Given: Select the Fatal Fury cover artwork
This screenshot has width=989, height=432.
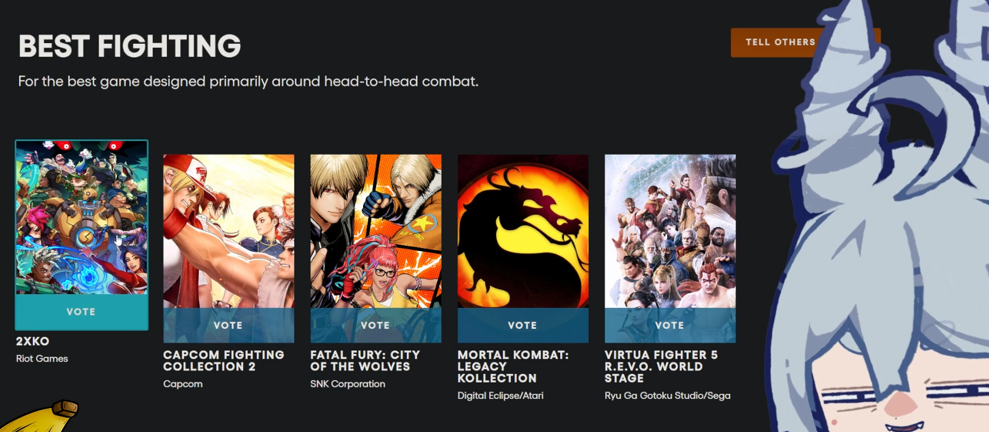Looking at the screenshot, I should [376, 231].
